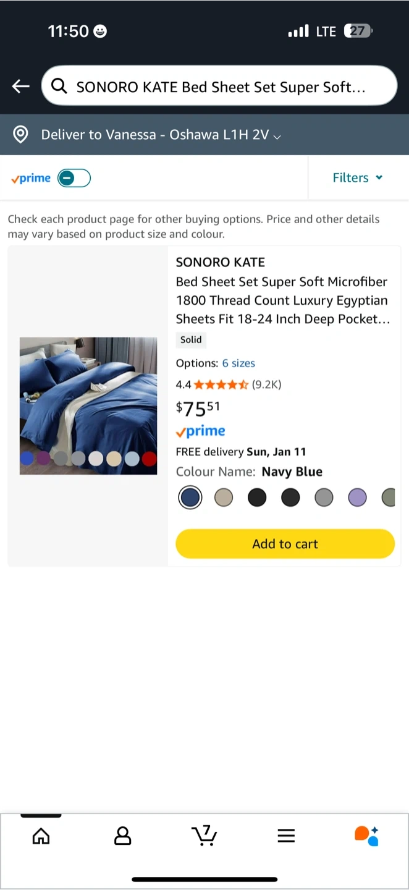Open the Home tab icon

pos(41,836)
